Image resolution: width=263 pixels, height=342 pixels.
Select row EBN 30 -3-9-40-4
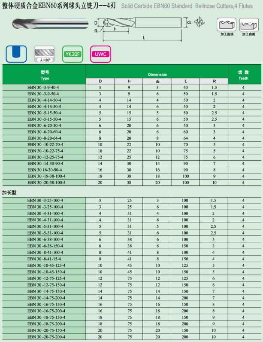coord(132,88)
